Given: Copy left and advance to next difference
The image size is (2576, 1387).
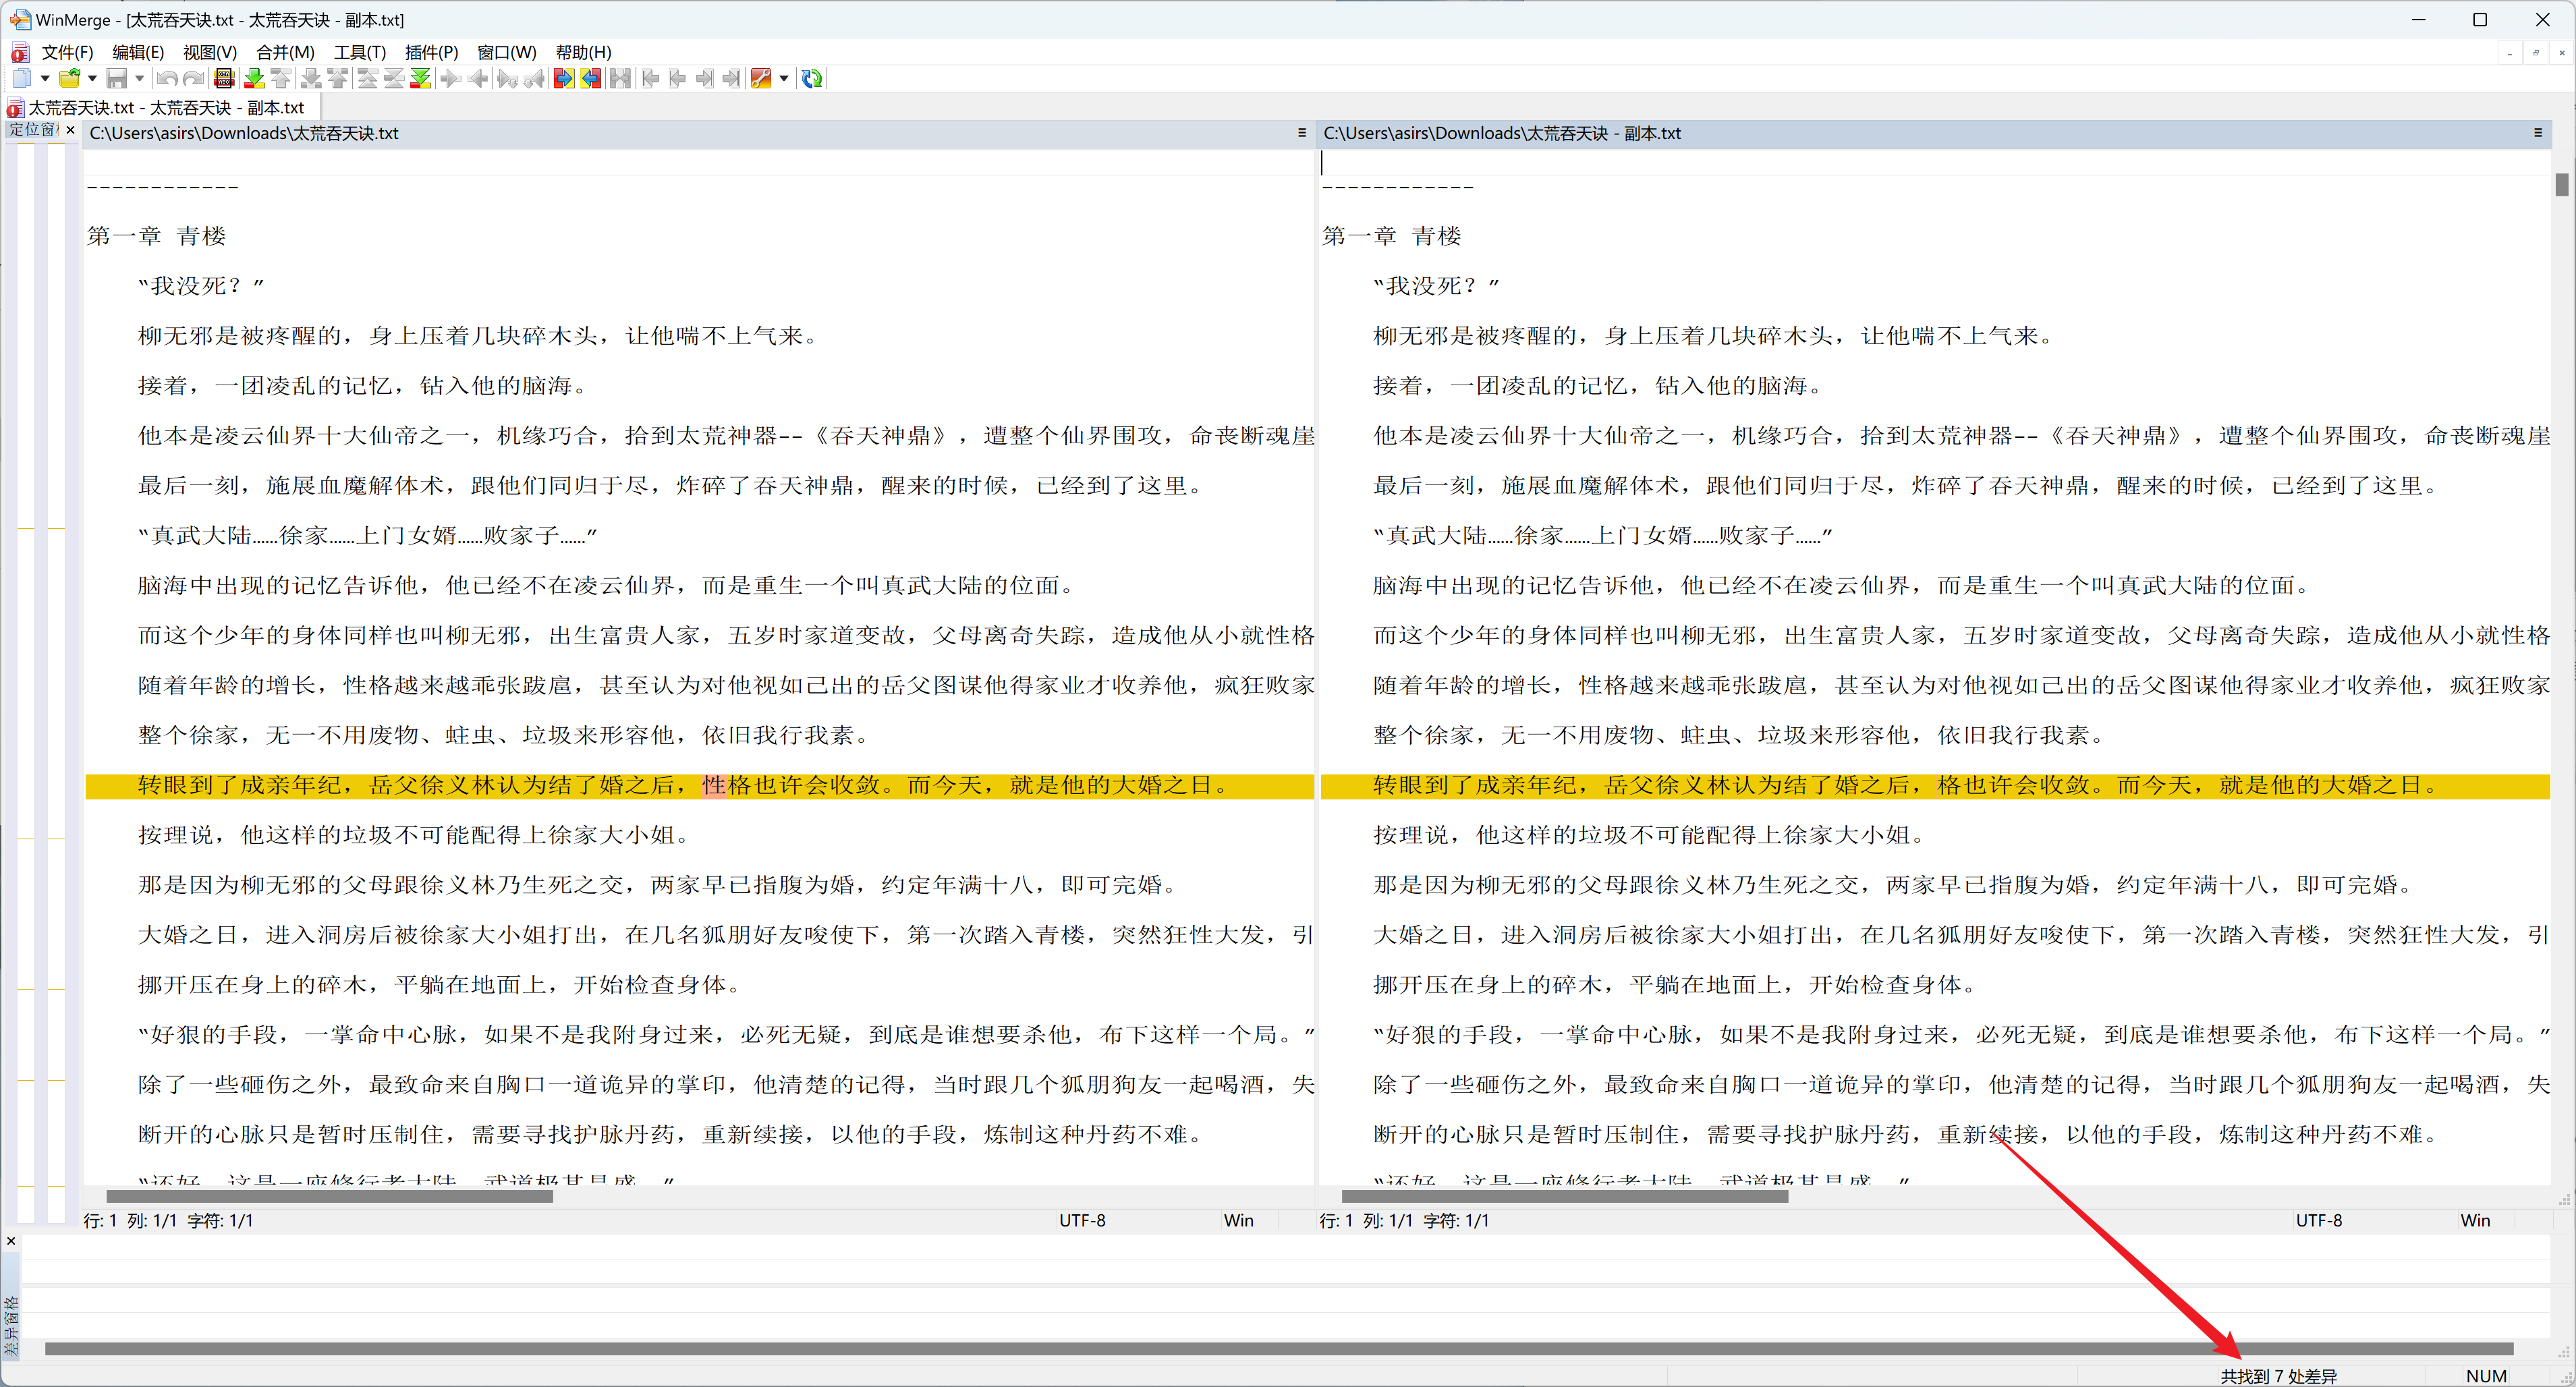Looking at the screenshot, I should click(533, 78).
